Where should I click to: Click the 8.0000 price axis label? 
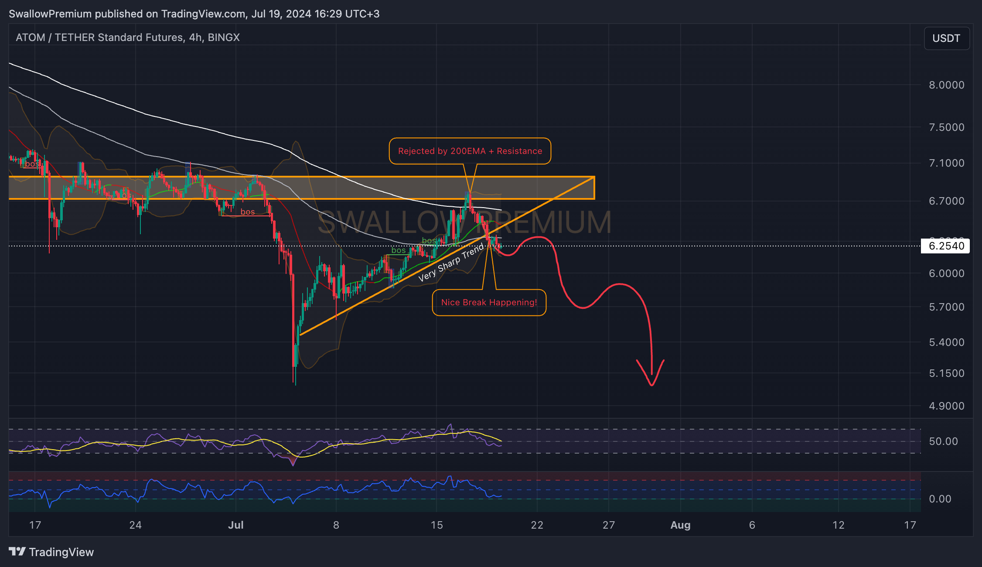tap(947, 85)
